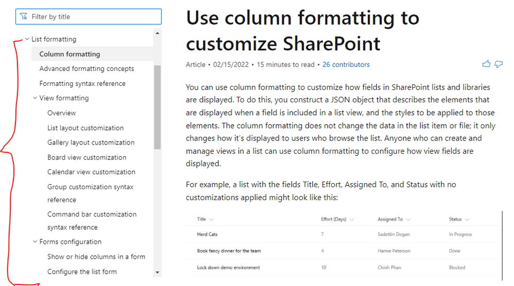The height and width of the screenshot is (286, 514).
Task: Open Advanced formatting concepts
Action: pyautogui.click(x=86, y=68)
